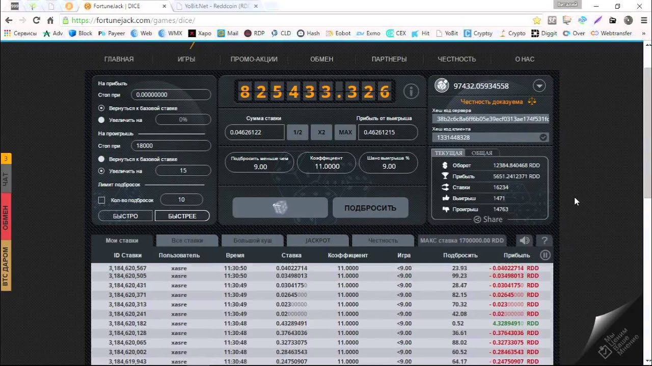
Task: Bookmark this page with the star icon
Action: tap(537, 20)
